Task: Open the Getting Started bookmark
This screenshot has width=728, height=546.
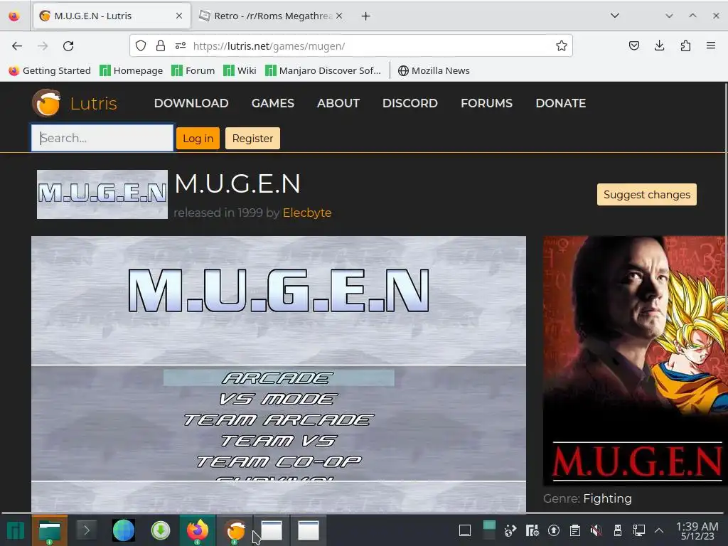Action: pyautogui.click(x=50, y=70)
